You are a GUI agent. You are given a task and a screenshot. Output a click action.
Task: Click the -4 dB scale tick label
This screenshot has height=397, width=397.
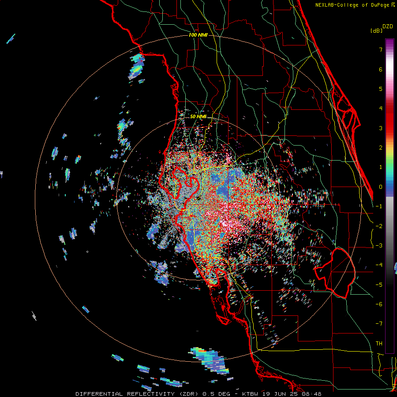(x=379, y=265)
